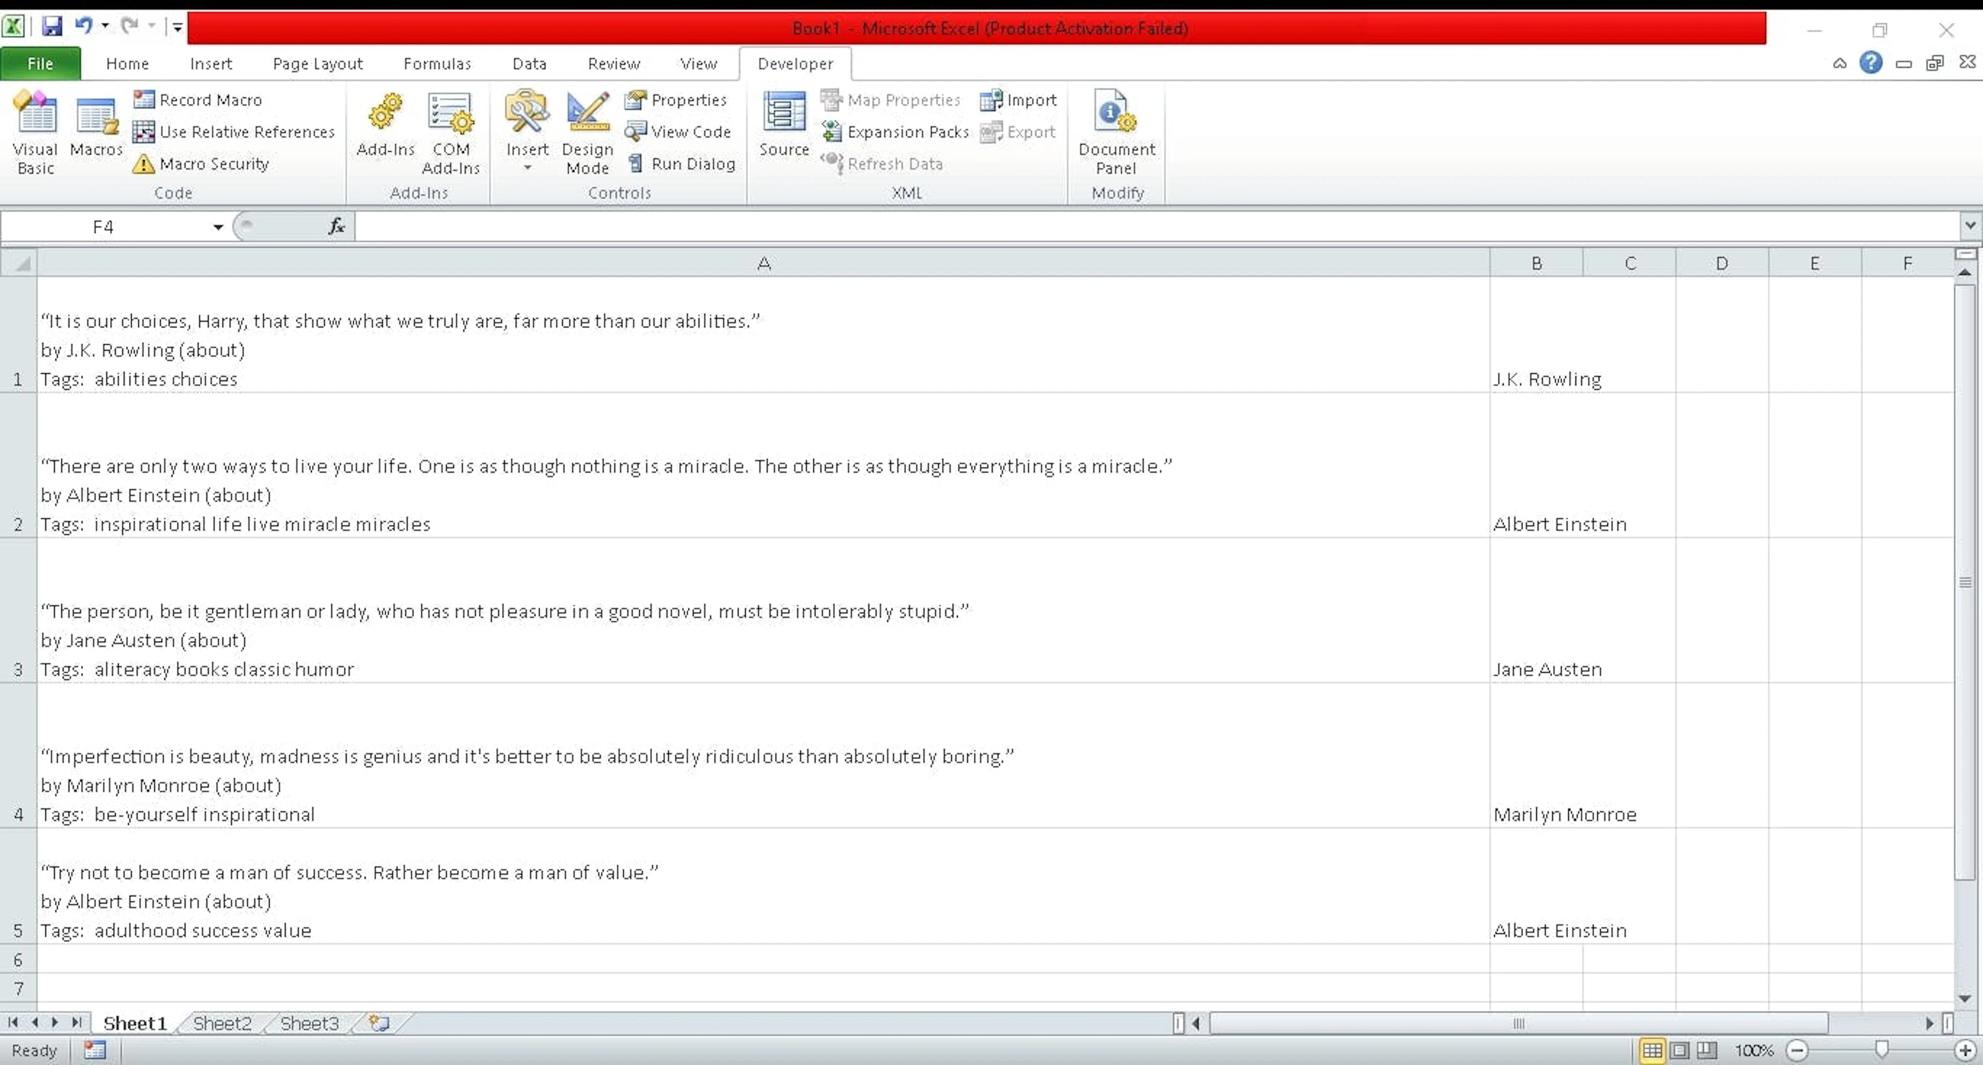Open Macro Security settings
Viewport: 1983px width, 1065px height.
point(201,164)
